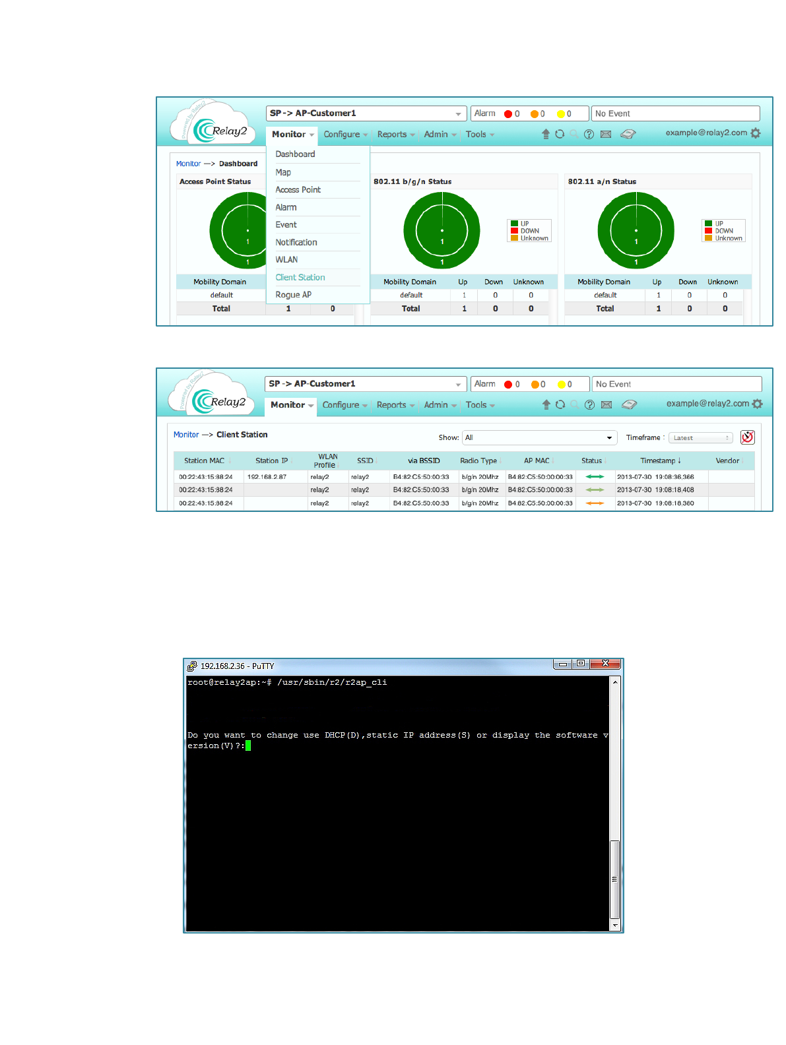The width and height of the screenshot is (786, 1045).
Task: Open the Show: All dropdown
Action: click(539, 437)
